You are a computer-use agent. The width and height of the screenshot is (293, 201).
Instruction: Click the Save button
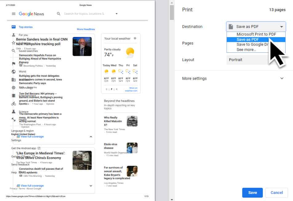pyautogui.click(x=252, y=193)
